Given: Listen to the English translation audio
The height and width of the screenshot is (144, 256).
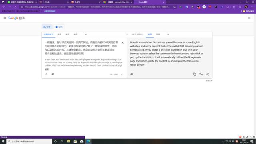Looking at the screenshot, I should coord(132,74).
